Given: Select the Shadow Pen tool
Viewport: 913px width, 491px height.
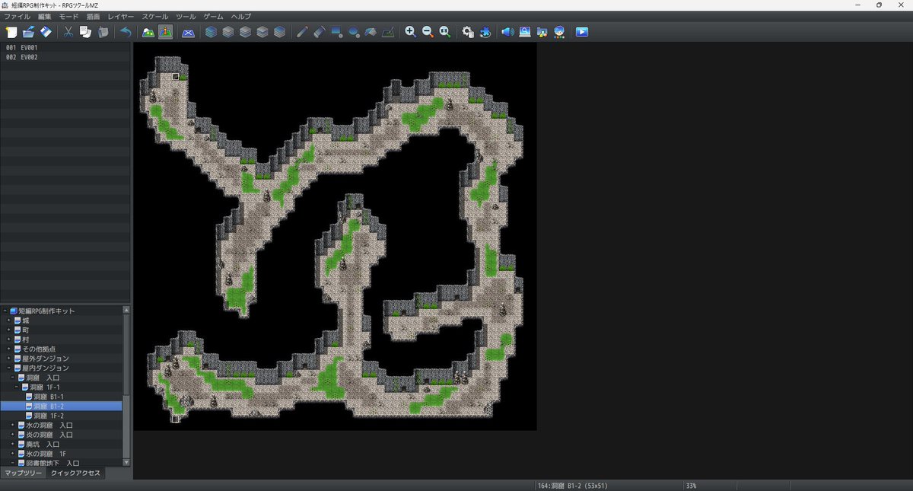Looking at the screenshot, I should point(388,32).
